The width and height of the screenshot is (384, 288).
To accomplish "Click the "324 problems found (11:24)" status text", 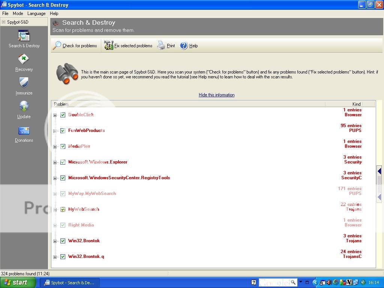I will pos(25,273).
